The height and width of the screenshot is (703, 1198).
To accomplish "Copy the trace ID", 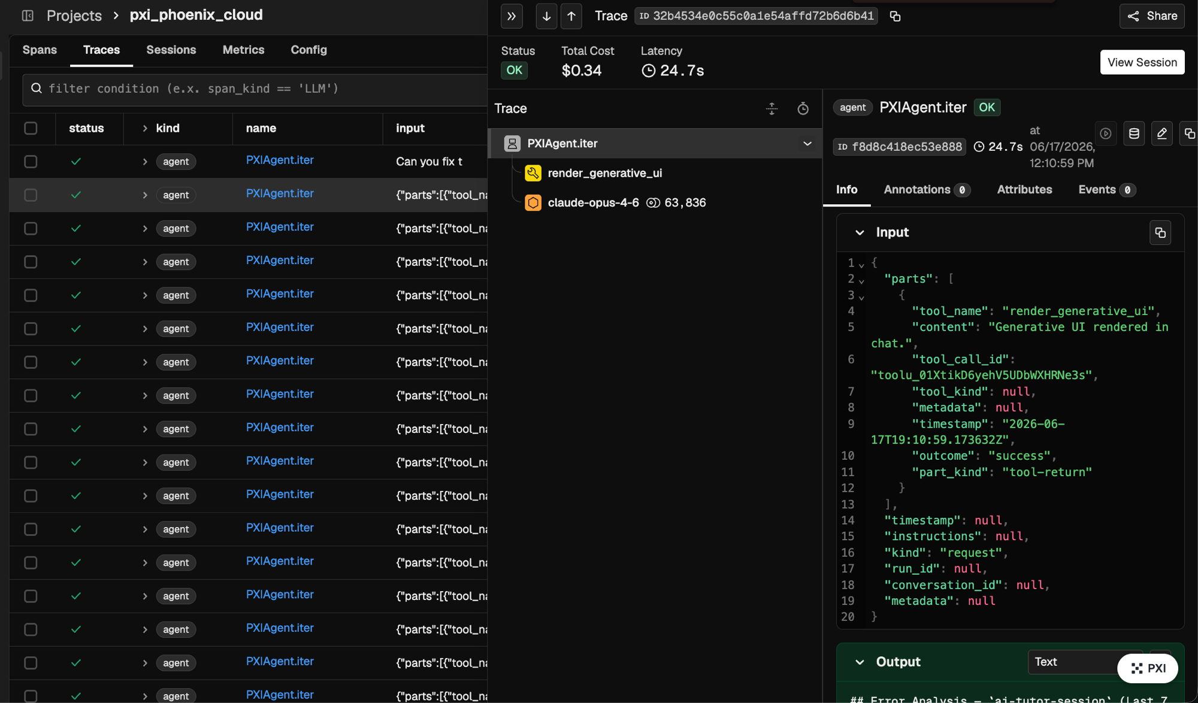I will point(895,16).
